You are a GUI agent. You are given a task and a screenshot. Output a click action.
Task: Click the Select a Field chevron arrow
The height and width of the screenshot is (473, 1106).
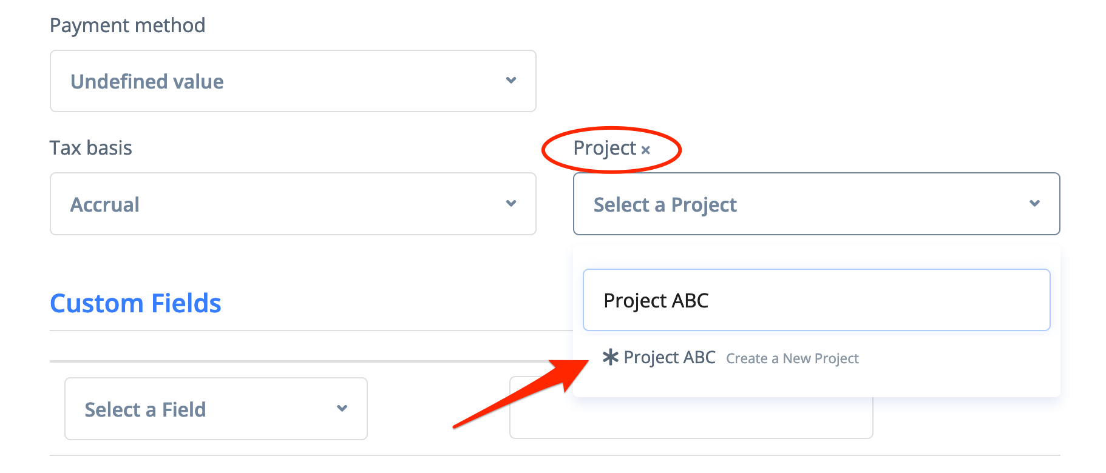click(x=342, y=408)
